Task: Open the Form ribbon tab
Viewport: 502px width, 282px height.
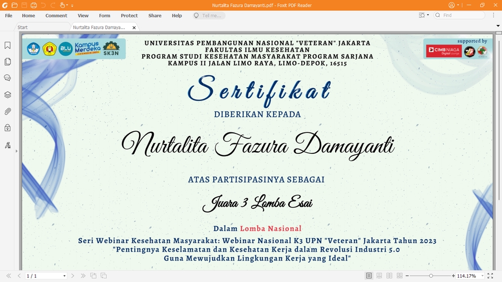Action: 105,15
